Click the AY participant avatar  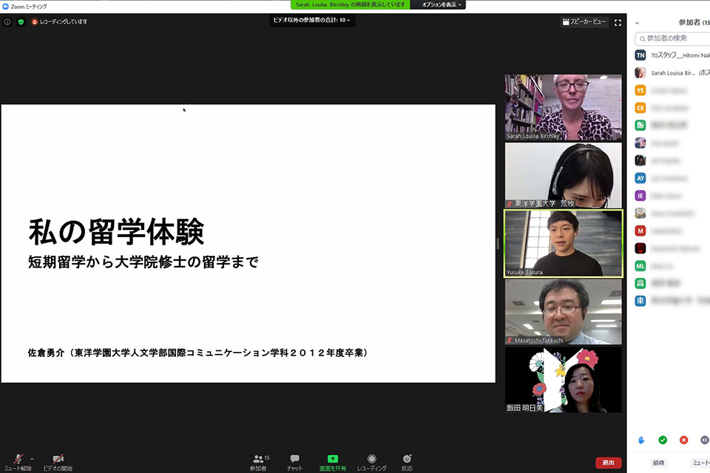(x=640, y=178)
